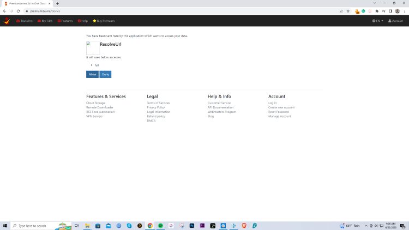Click the green circular extension icon
Viewport: 409px width, 230px height.
(x=363, y=11)
